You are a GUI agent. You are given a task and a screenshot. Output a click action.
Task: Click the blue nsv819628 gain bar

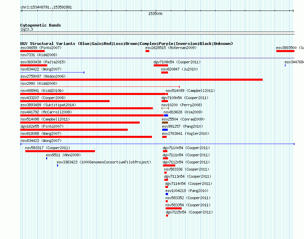[x=166, y=115]
